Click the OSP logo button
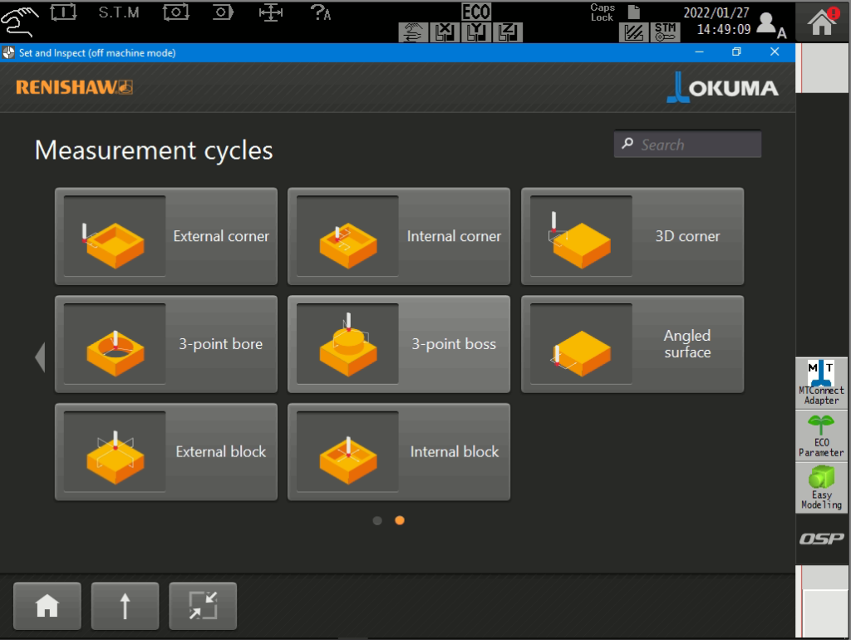The image size is (851, 640). point(821,539)
